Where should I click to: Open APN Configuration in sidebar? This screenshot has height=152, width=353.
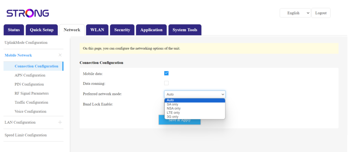coord(30,75)
